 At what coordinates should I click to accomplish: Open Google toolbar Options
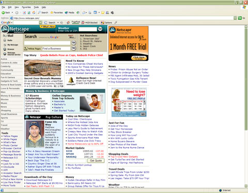(x=106, y=23)
